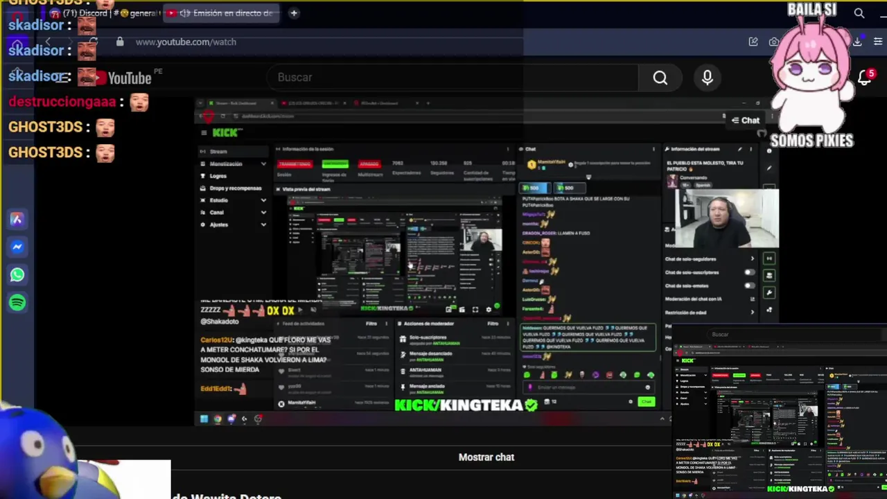
Task: Open the browser search icon at top right
Action: click(859, 13)
